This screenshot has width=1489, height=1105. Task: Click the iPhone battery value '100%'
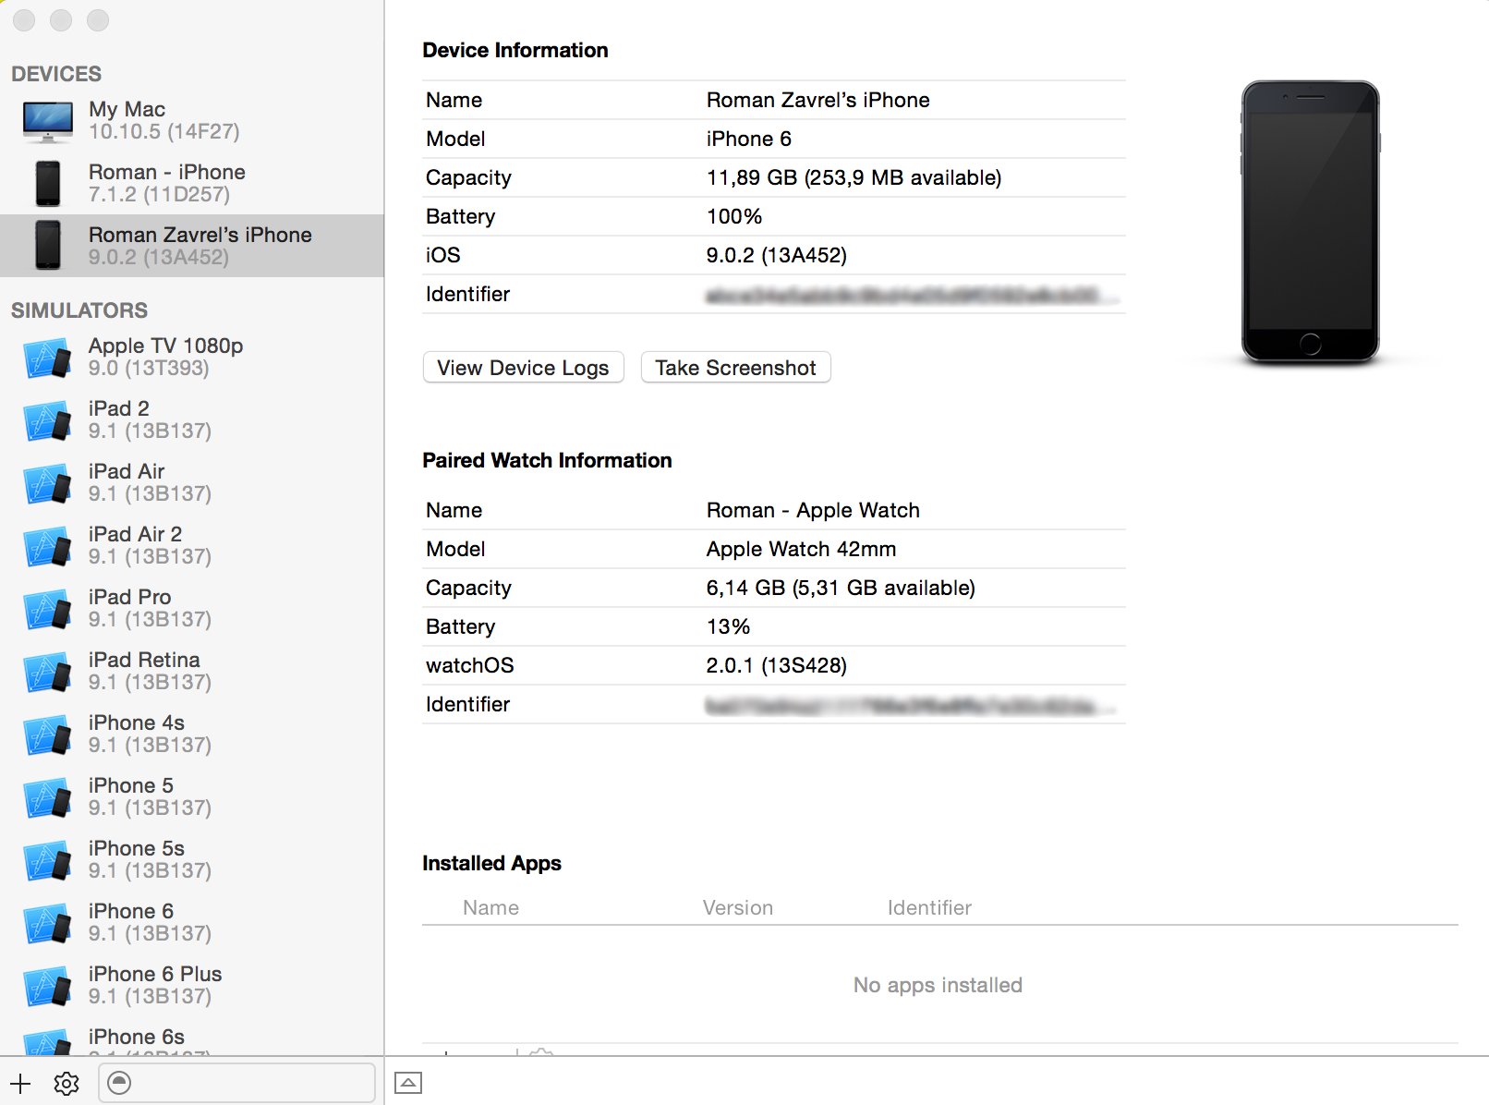tap(734, 216)
